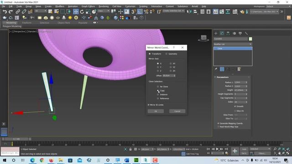The width and height of the screenshot is (292, 164).
Task: Open the Motion command panel tab
Action: 234,33
